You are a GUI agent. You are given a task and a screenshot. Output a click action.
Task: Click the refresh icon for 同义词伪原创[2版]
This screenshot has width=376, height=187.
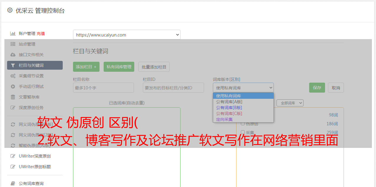click(13, 135)
